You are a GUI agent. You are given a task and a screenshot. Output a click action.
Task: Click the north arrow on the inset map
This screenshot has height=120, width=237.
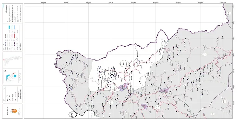click(6, 71)
